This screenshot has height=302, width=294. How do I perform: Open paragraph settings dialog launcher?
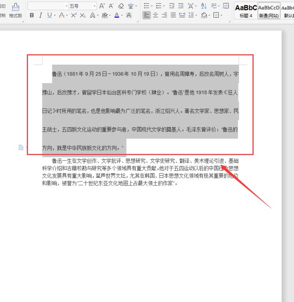coord(229,21)
